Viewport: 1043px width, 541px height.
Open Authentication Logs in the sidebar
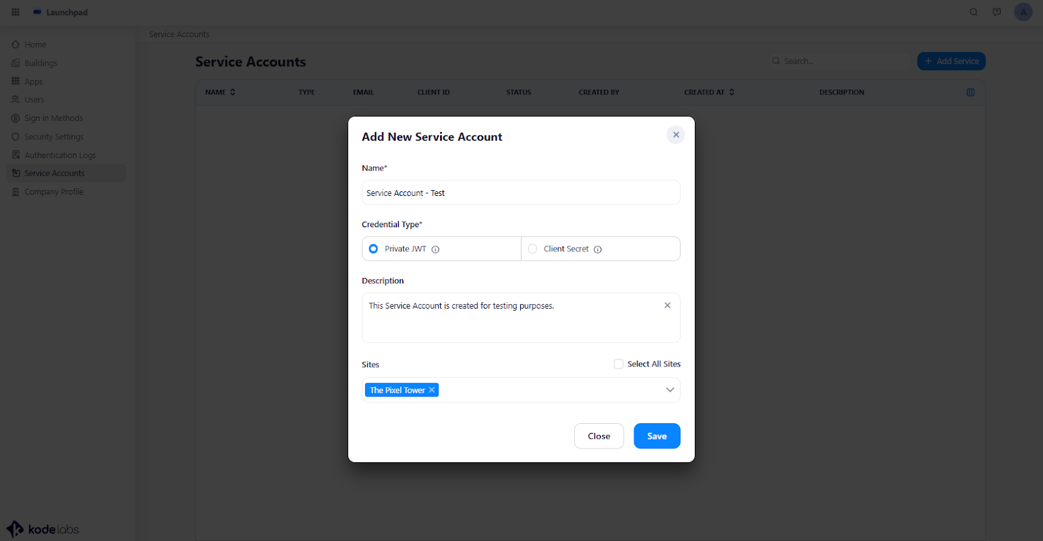(x=60, y=155)
